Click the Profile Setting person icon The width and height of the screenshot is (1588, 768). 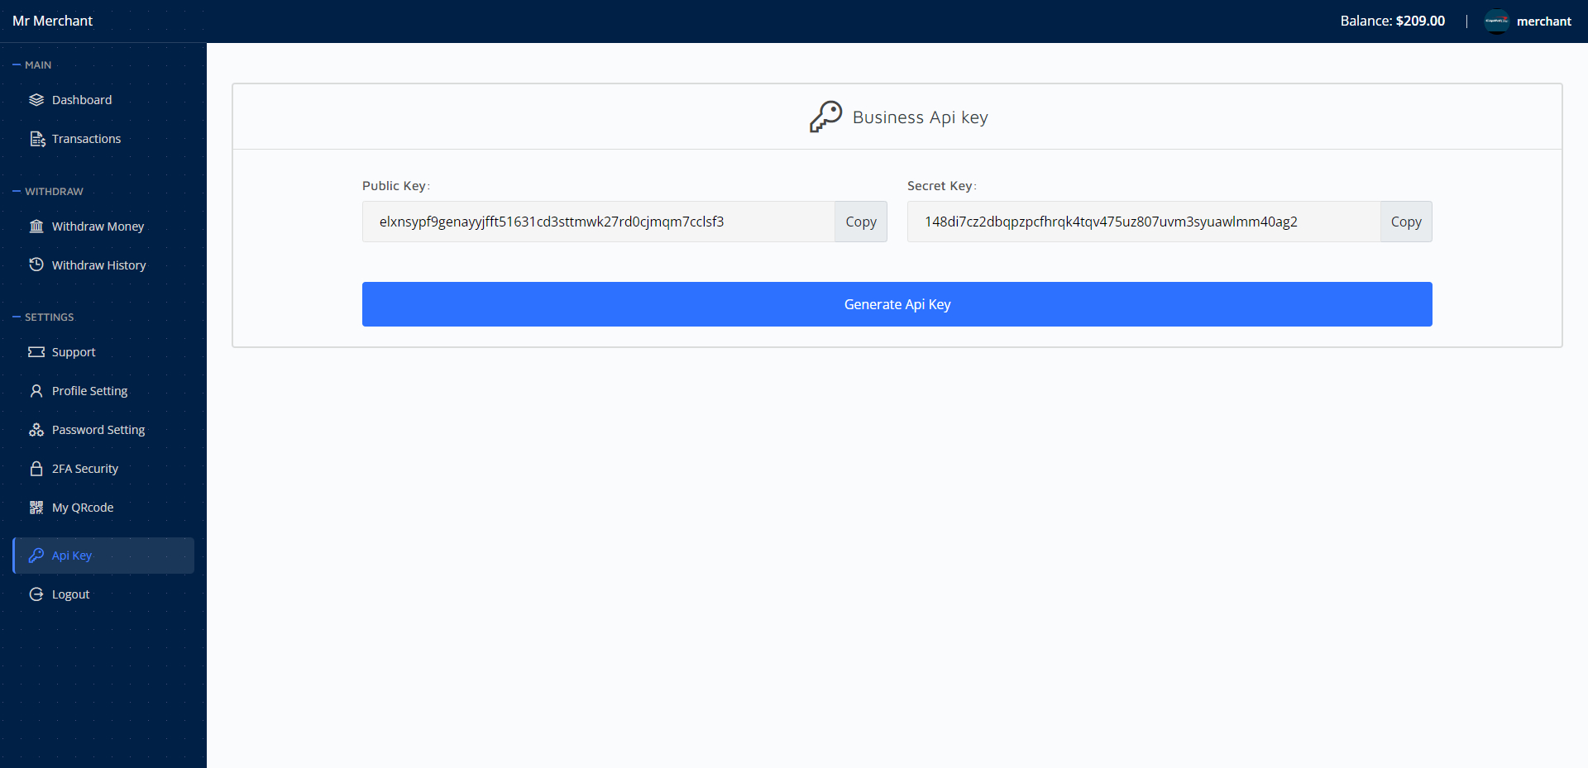(x=36, y=390)
